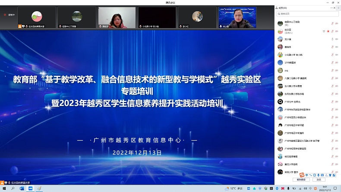Click the weather 12°C 多云 taskbar widget
The width and height of the screenshot is (341, 192).
click(x=233, y=189)
